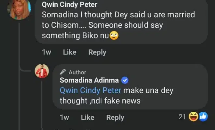
Task: Click the 1w timestamp under Somadina's reply
Action: point(64,118)
